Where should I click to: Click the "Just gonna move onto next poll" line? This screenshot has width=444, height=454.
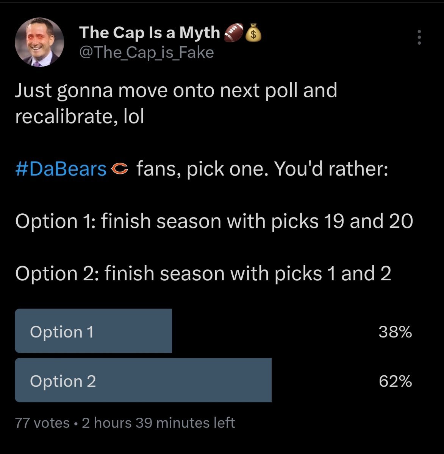[x=176, y=91]
